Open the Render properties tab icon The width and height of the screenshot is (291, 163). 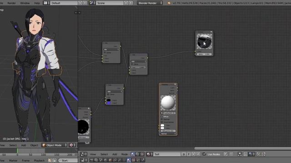click(92, 160)
